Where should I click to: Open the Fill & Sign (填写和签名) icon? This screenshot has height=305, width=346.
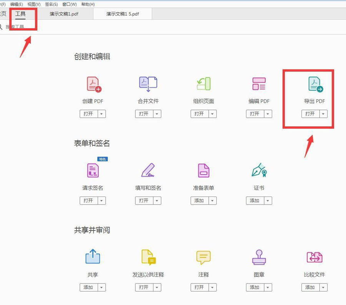coord(148,170)
